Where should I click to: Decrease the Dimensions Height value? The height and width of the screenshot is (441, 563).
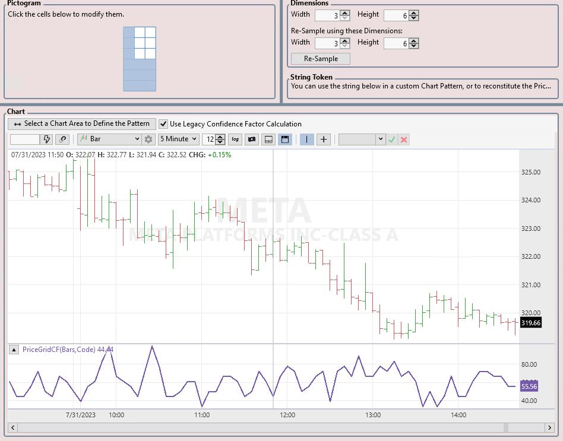point(413,18)
